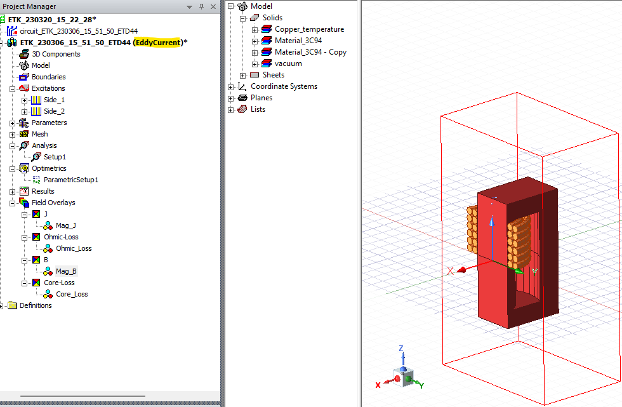622x407 pixels.
Task: Expand the Coordinate Systems node
Action: [230, 86]
